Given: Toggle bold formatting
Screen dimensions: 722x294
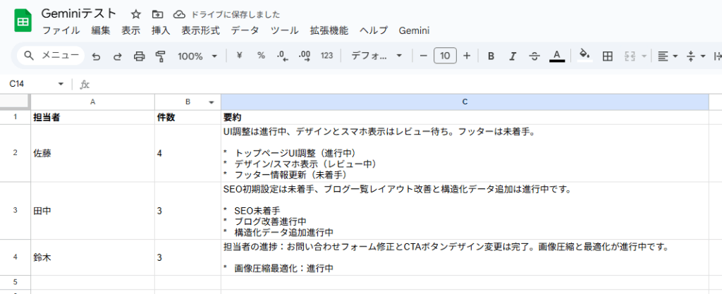Looking at the screenshot, I should (x=491, y=56).
